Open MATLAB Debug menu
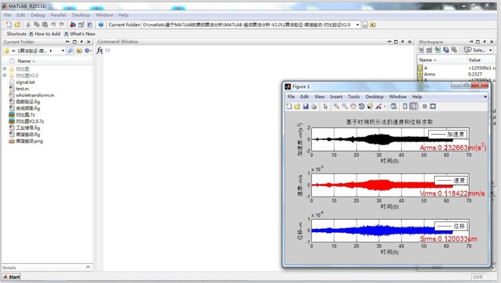The width and height of the screenshot is (501, 283). [x=38, y=15]
